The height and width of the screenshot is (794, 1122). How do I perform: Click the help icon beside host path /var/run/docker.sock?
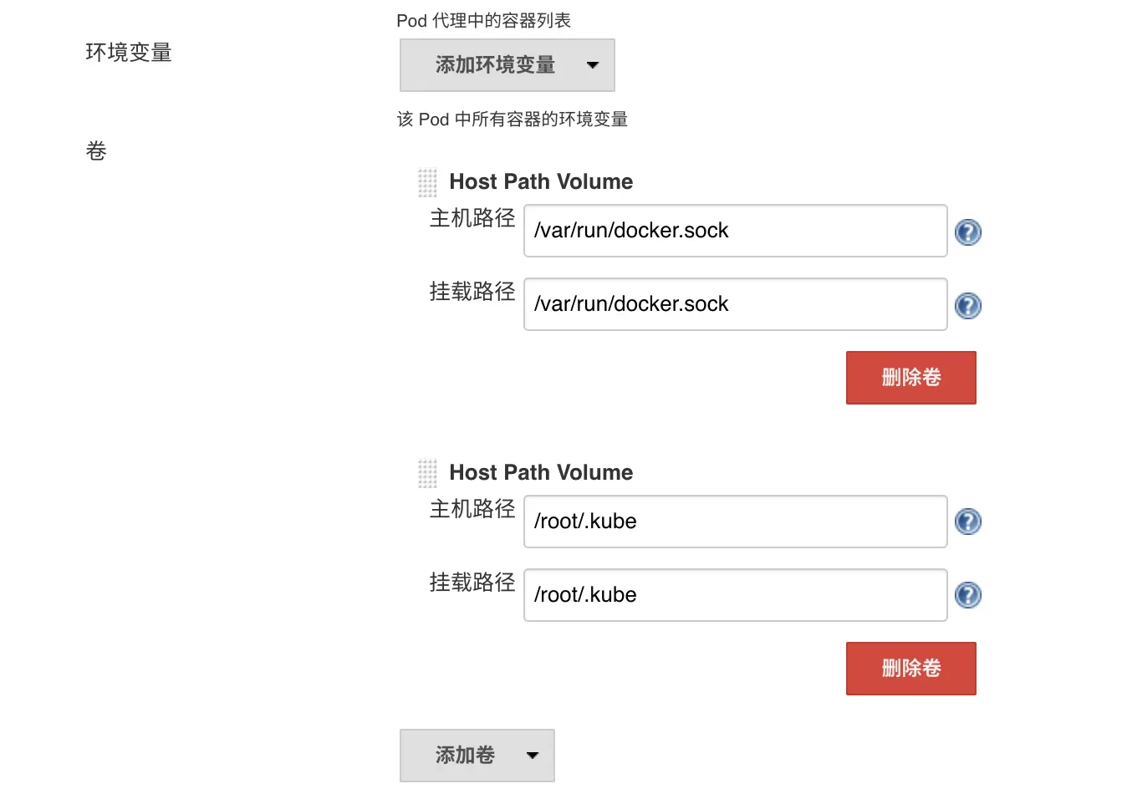968,232
